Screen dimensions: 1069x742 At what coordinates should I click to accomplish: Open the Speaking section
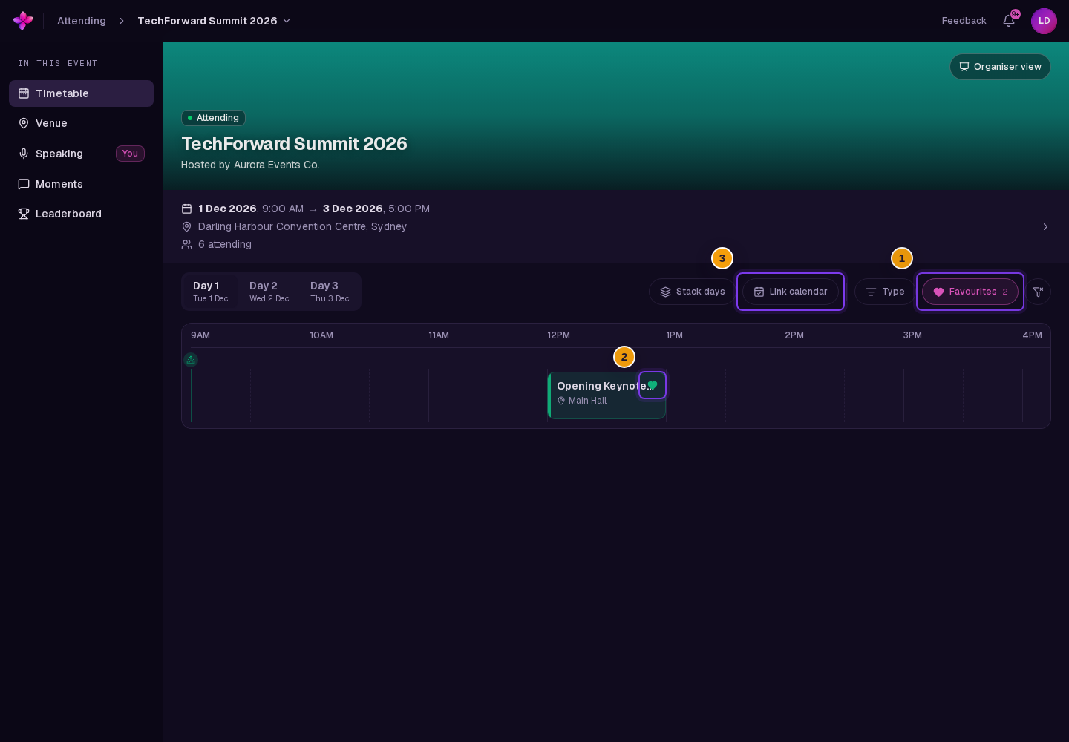[x=81, y=154]
